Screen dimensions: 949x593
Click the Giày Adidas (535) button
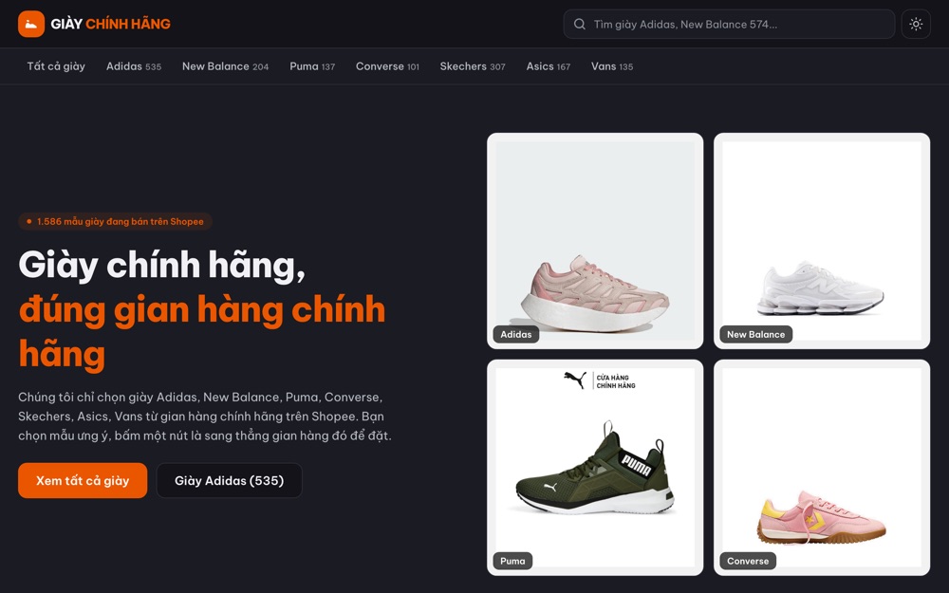(x=230, y=480)
